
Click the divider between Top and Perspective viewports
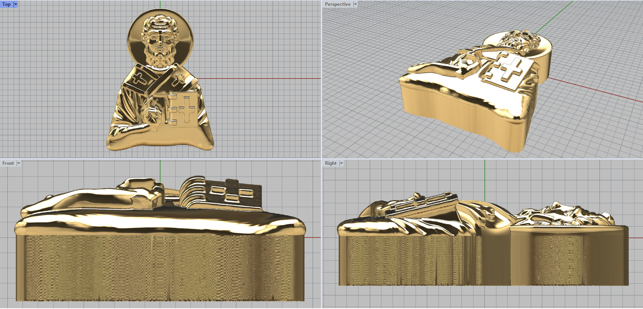321,80
